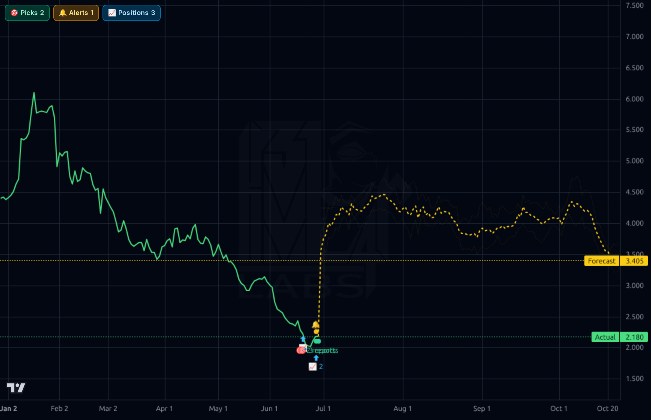The width and height of the screenshot is (651, 420).
Task: Click the blue up arrow left of the bell marker
Action: click(x=303, y=339)
